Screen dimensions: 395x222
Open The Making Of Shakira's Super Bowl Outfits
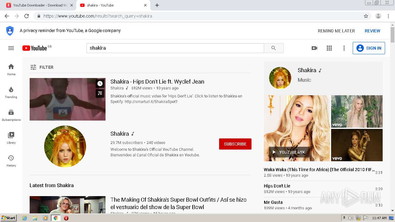click(x=178, y=203)
